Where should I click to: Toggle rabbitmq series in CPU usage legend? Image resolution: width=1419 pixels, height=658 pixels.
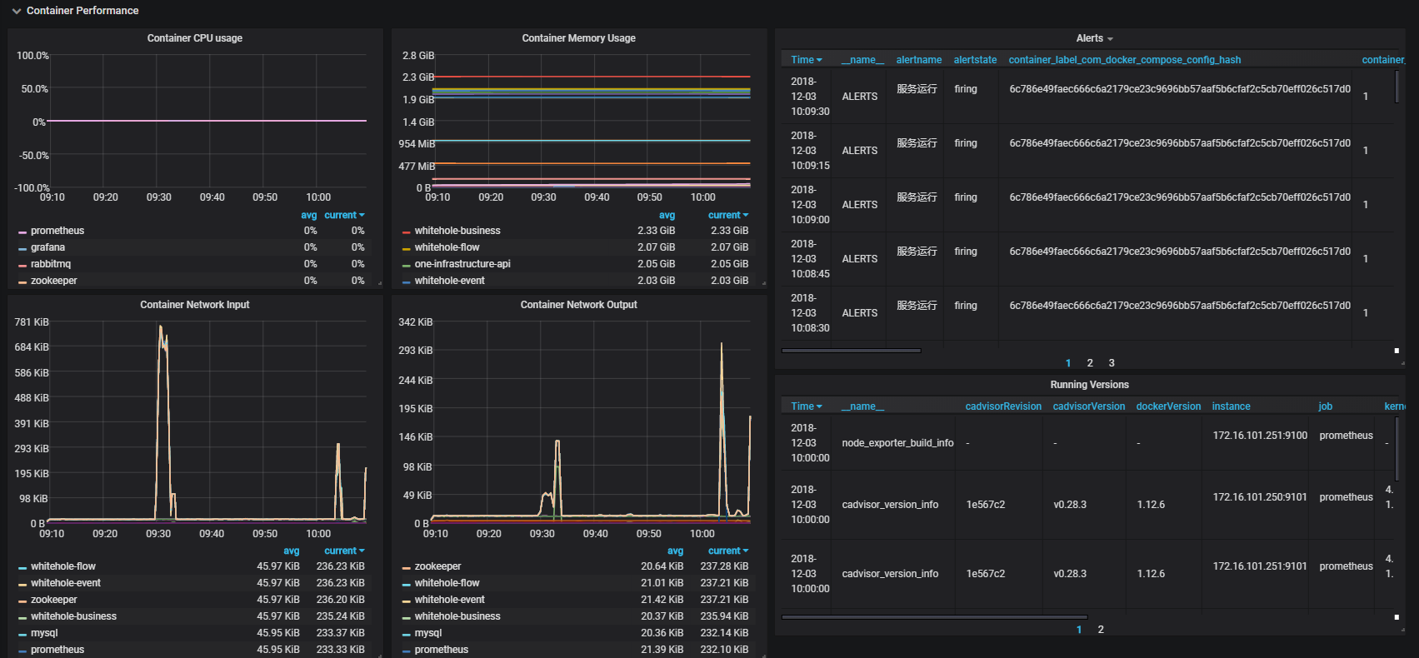(x=51, y=264)
